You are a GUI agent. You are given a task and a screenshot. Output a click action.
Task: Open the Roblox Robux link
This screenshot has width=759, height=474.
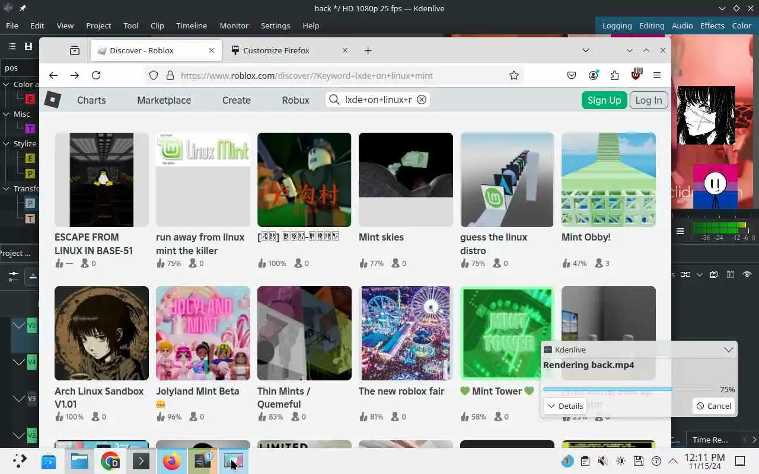tap(295, 100)
